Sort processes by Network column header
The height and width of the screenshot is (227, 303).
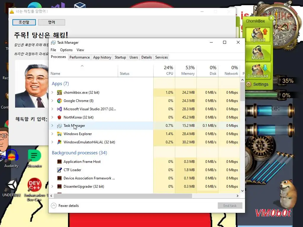(229, 71)
